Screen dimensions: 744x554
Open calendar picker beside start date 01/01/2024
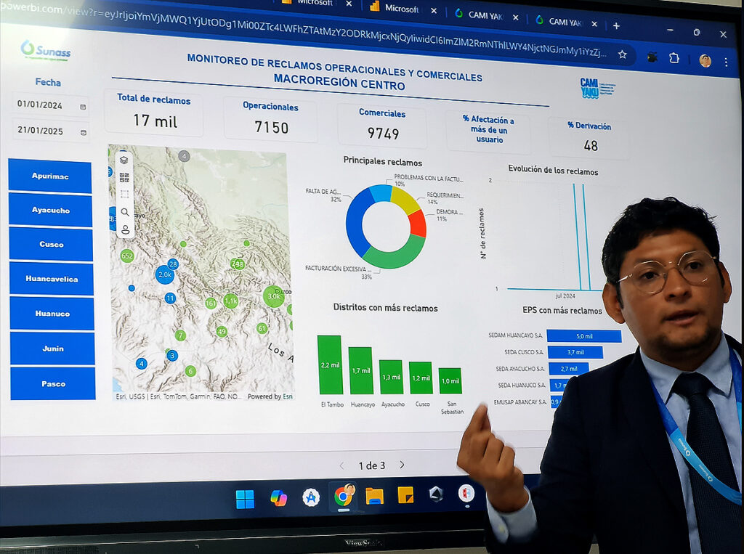[83, 107]
